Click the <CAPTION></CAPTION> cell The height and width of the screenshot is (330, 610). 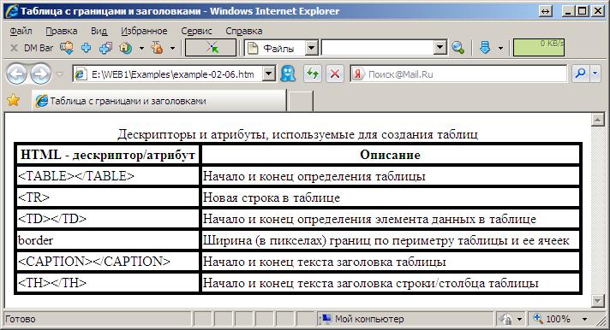(x=108, y=262)
